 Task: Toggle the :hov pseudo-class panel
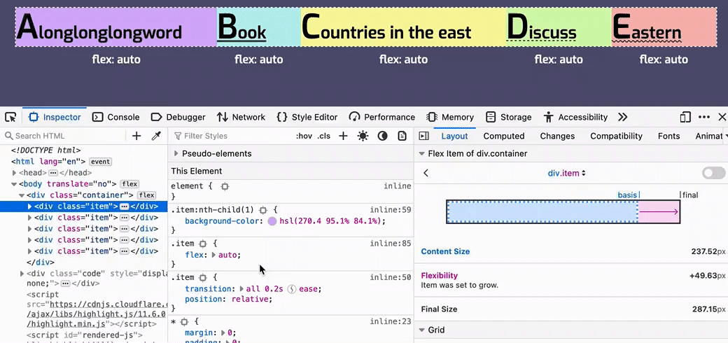[304, 136]
